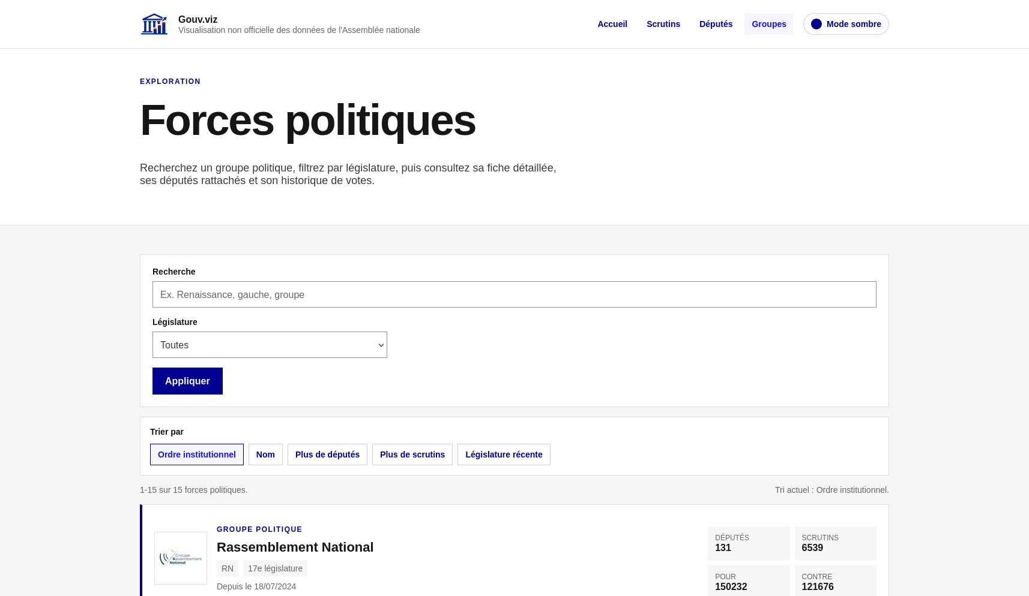Sort groups by Nom

(265, 454)
